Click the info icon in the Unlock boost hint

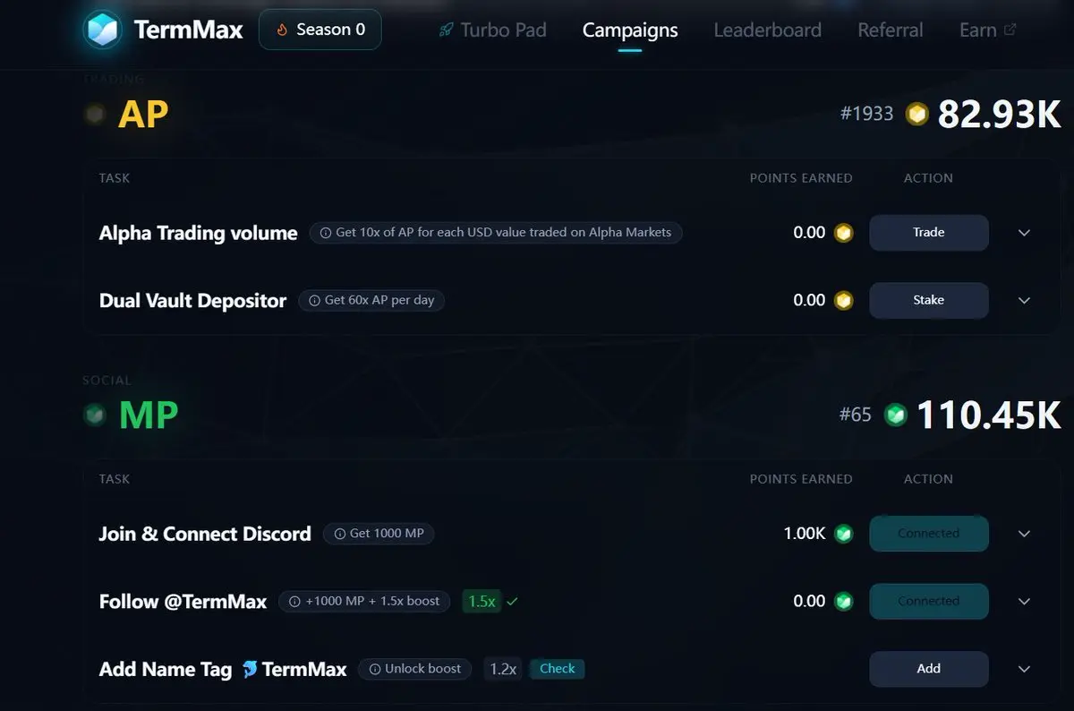tap(375, 669)
